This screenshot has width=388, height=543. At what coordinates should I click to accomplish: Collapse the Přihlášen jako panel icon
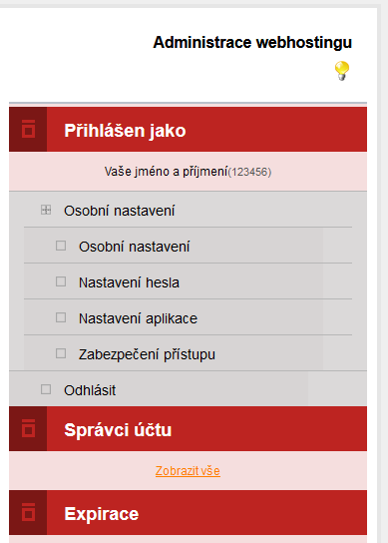click(28, 129)
